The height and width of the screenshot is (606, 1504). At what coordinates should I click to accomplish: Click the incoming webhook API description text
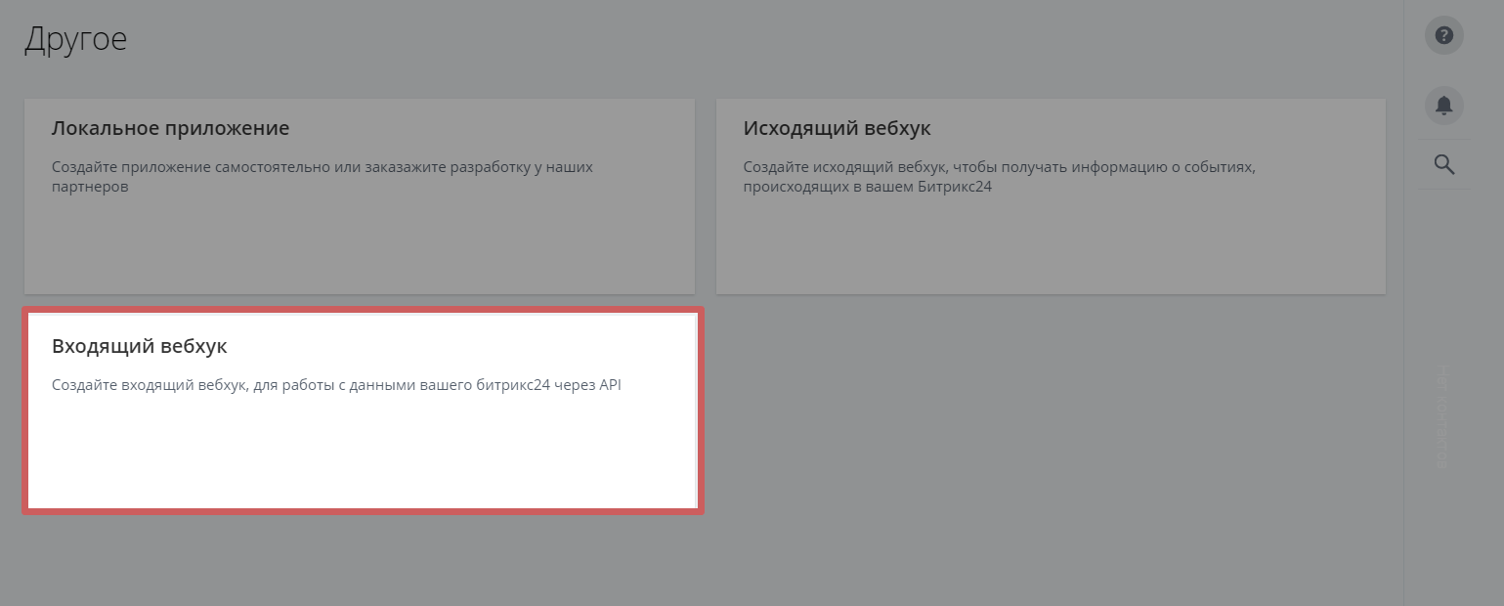[x=336, y=385]
